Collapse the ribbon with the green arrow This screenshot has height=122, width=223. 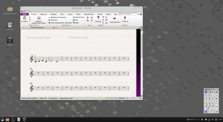(138, 14)
